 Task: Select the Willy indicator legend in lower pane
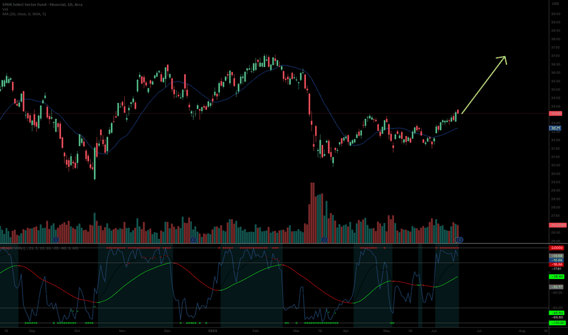[39, 248]
